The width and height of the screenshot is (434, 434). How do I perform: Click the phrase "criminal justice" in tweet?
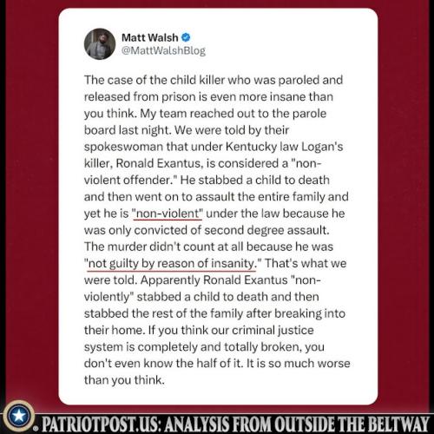point(273,331)
